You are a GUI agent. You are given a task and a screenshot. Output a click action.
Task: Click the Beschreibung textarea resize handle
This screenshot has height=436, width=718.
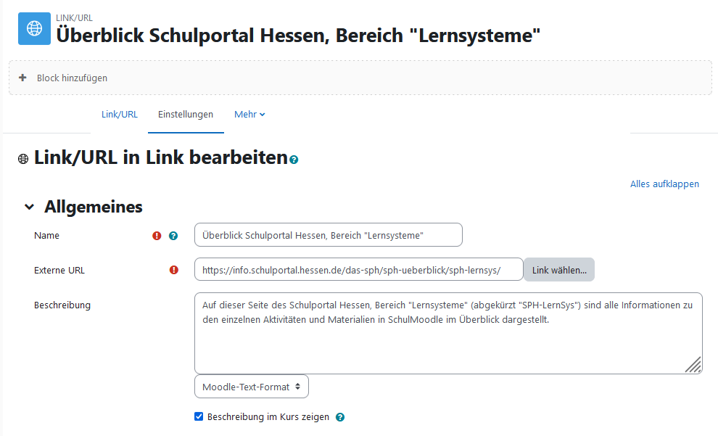pyautogui.click(x=693, y=364)
